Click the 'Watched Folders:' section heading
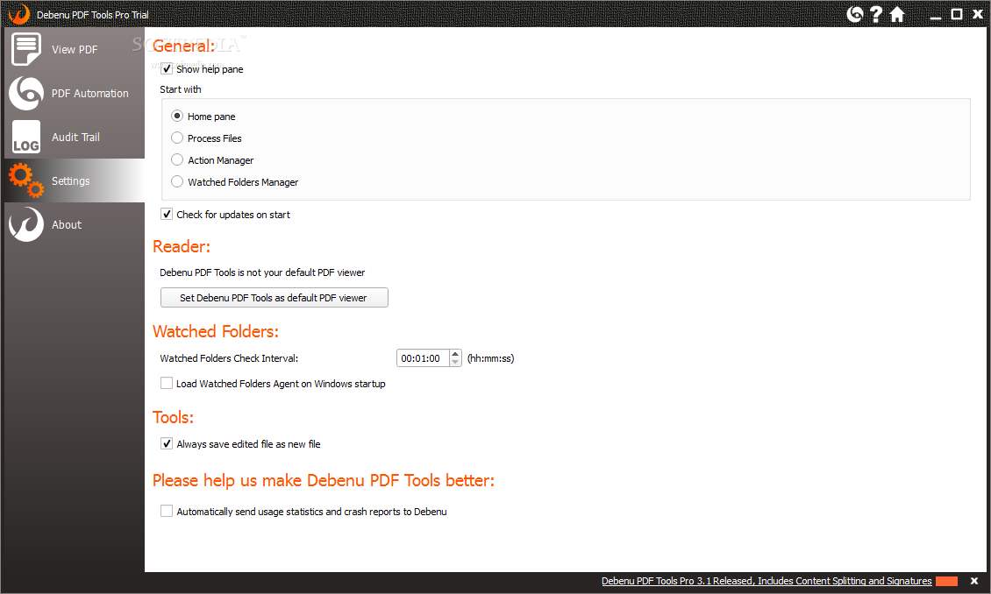This screenshot has width=991, height=594. tap(216, 331)
